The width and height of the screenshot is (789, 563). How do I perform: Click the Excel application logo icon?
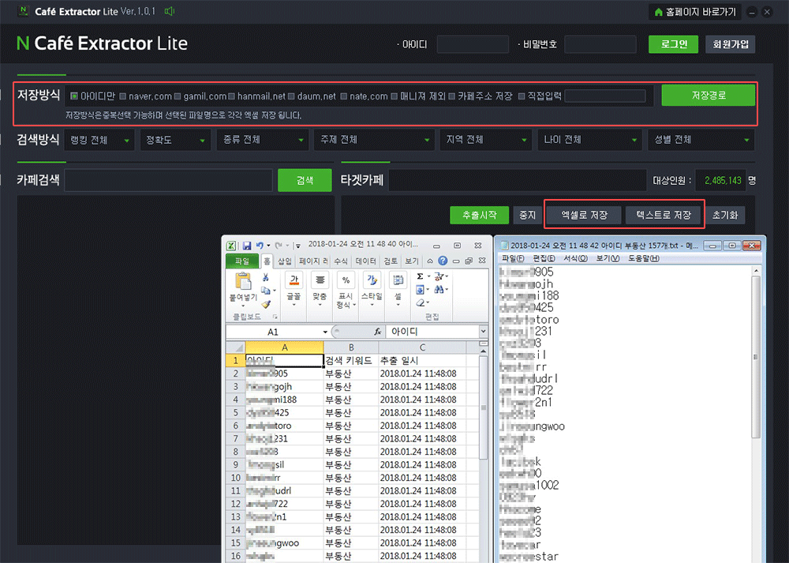click(231, 246)
